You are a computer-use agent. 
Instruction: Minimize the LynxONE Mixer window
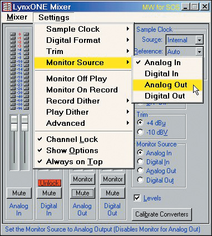pos(185,7)
